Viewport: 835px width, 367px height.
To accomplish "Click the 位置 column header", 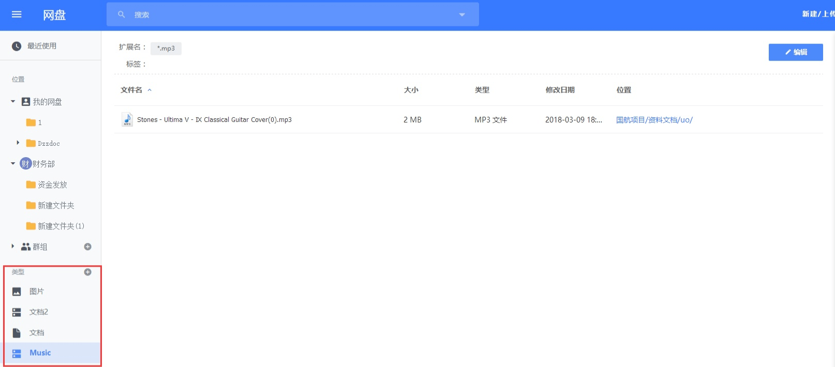I will pyautogui.click(x=624, y=90).
